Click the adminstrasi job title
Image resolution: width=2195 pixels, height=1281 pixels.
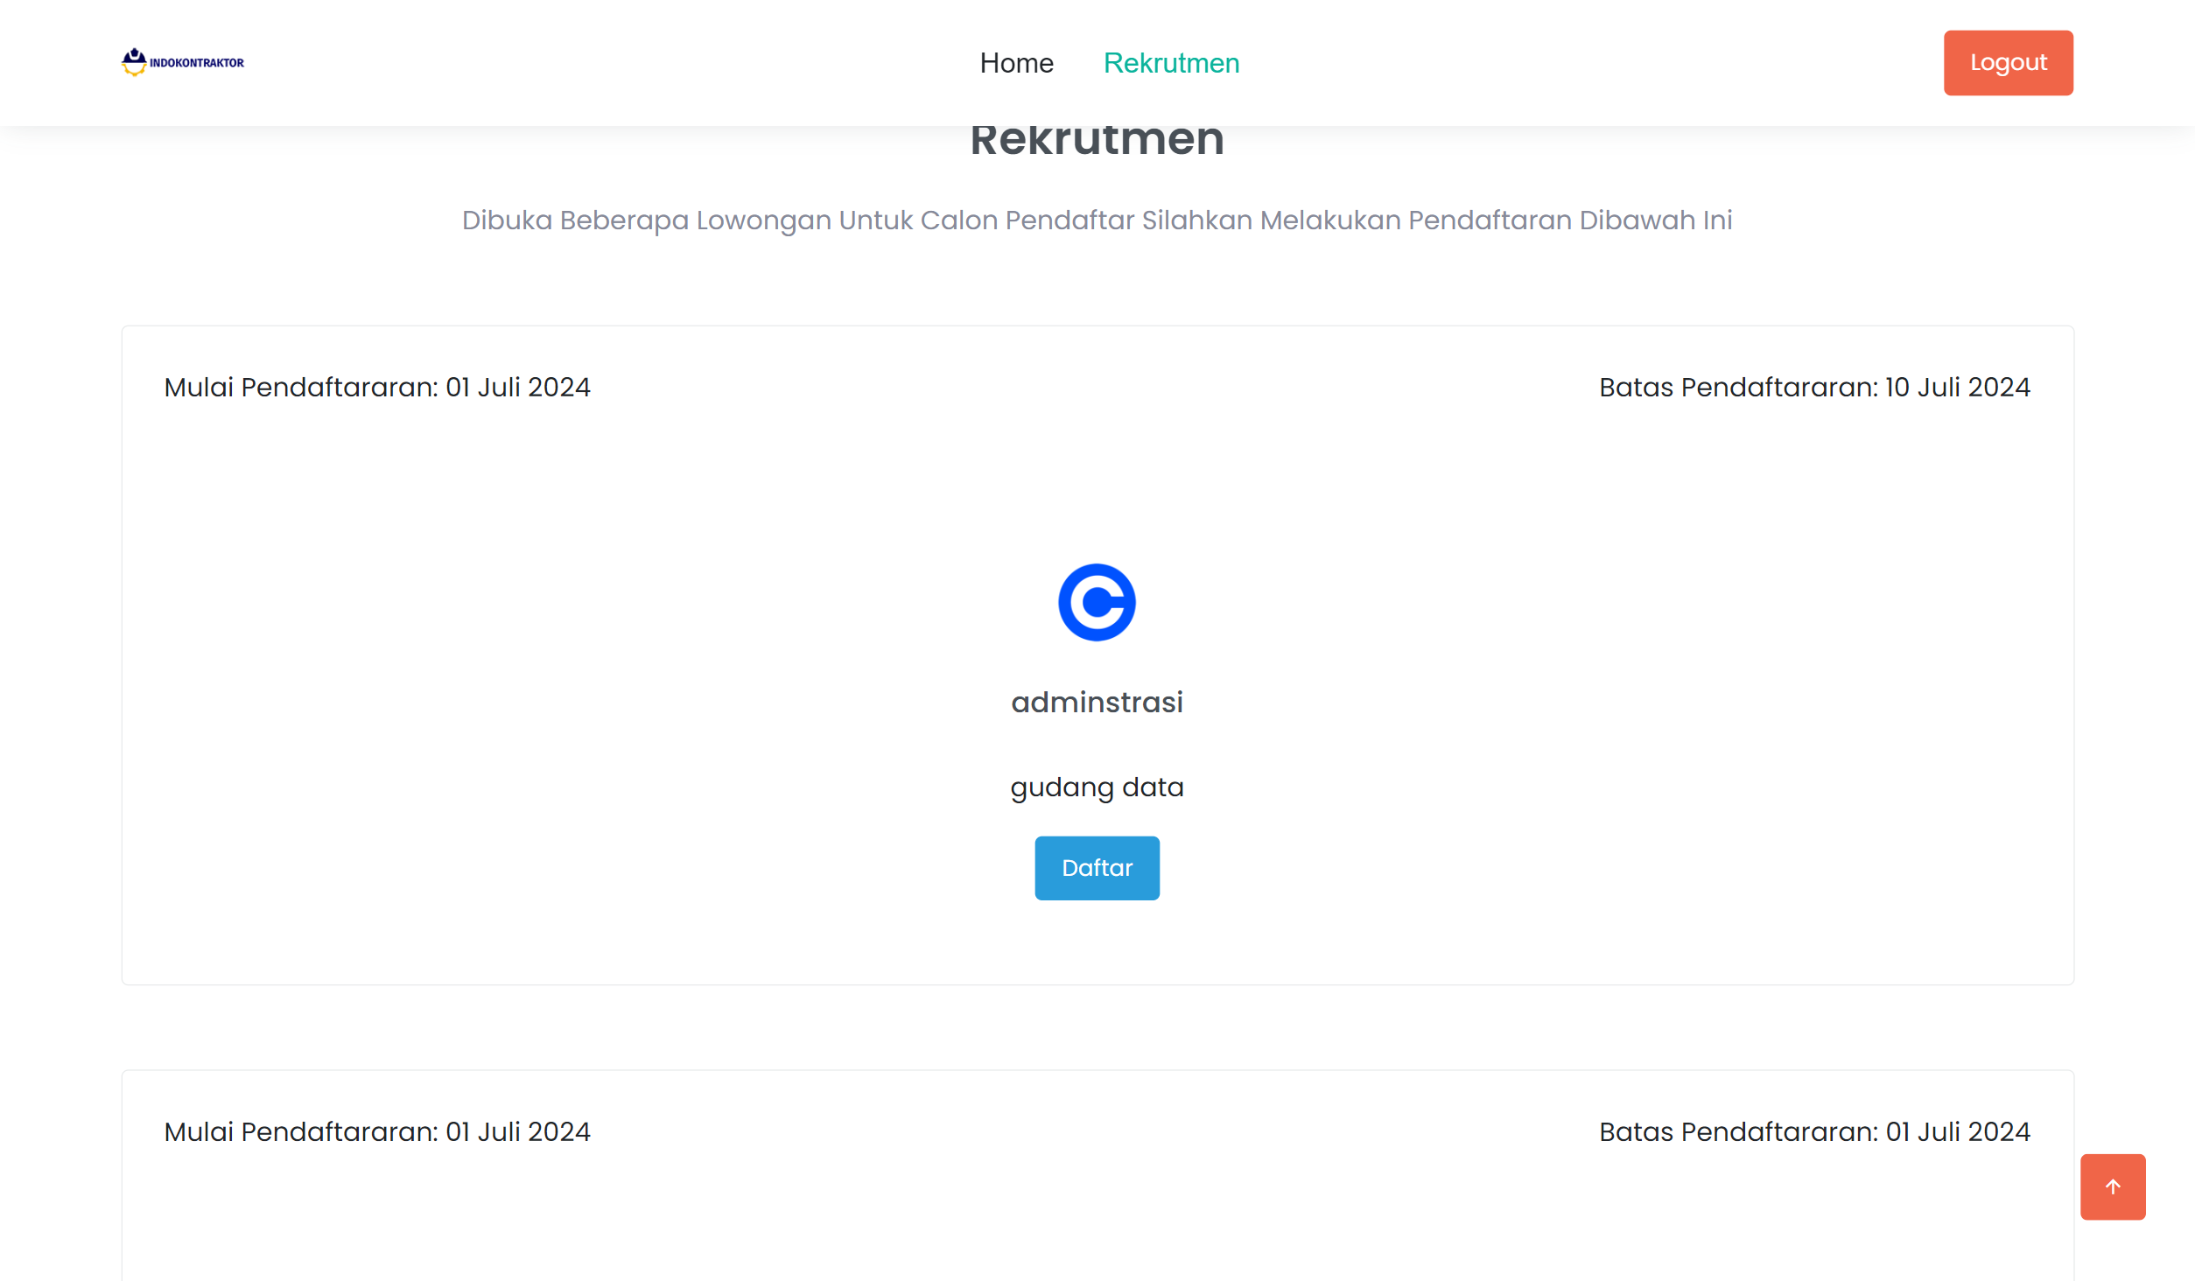(x=1097, y=702)
